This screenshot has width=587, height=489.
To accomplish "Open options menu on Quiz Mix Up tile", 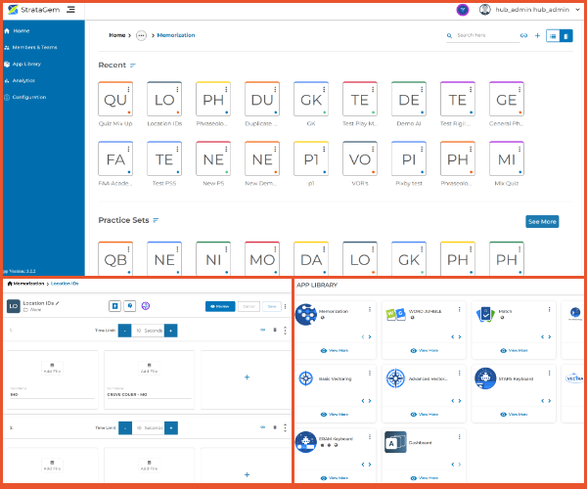I will click(x=128, y=89).
